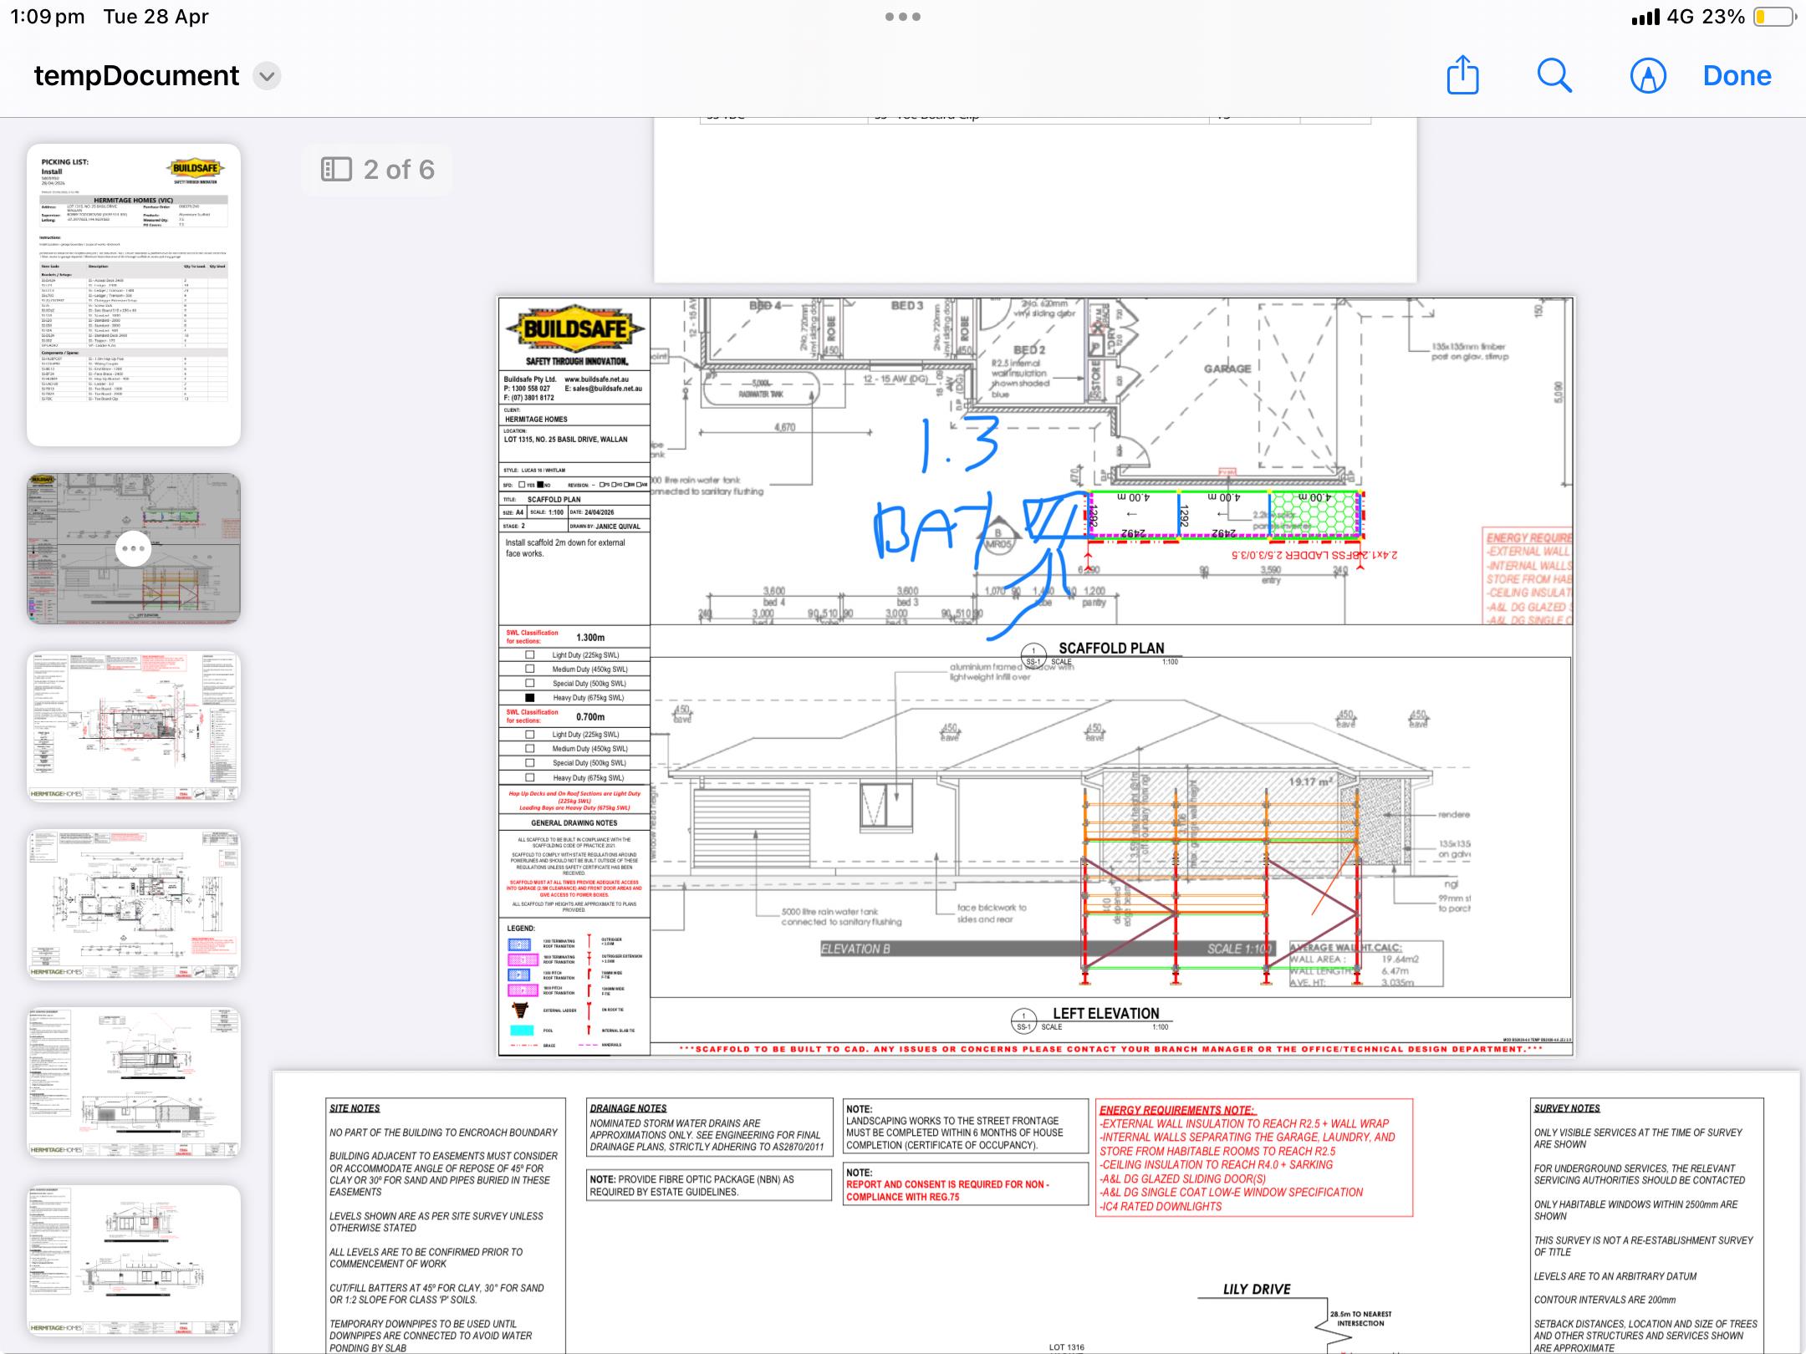Tap the 'SCAFFOLD PLAN' drawing title
The width and height of the screenshot is (1806, 1354).
coord(1111,648)
